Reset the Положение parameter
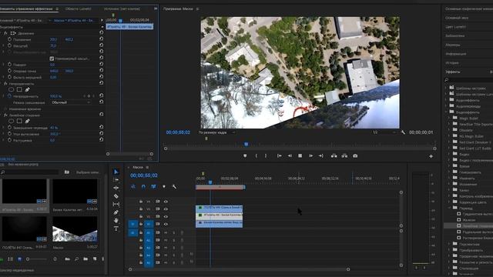Image resolution: width=493 pixels, height=277 pixels. click(101, 39)
